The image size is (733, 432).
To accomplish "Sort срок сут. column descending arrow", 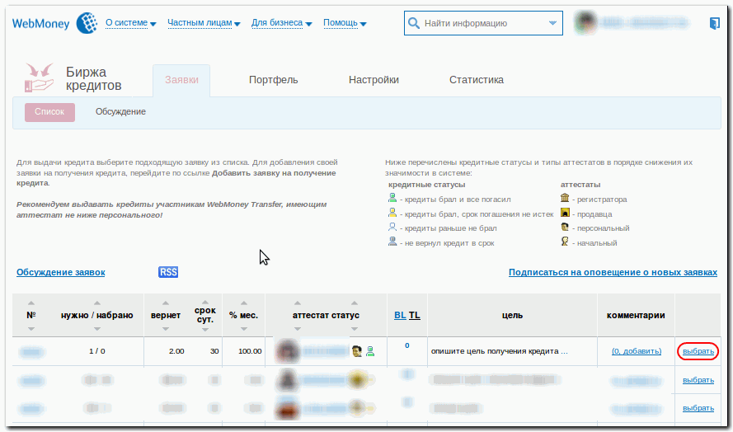I will coord(205,330).
